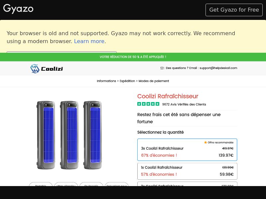Screen dimensions: 266x199
Task: Click the three coolers product image
Action: [69, 135]
